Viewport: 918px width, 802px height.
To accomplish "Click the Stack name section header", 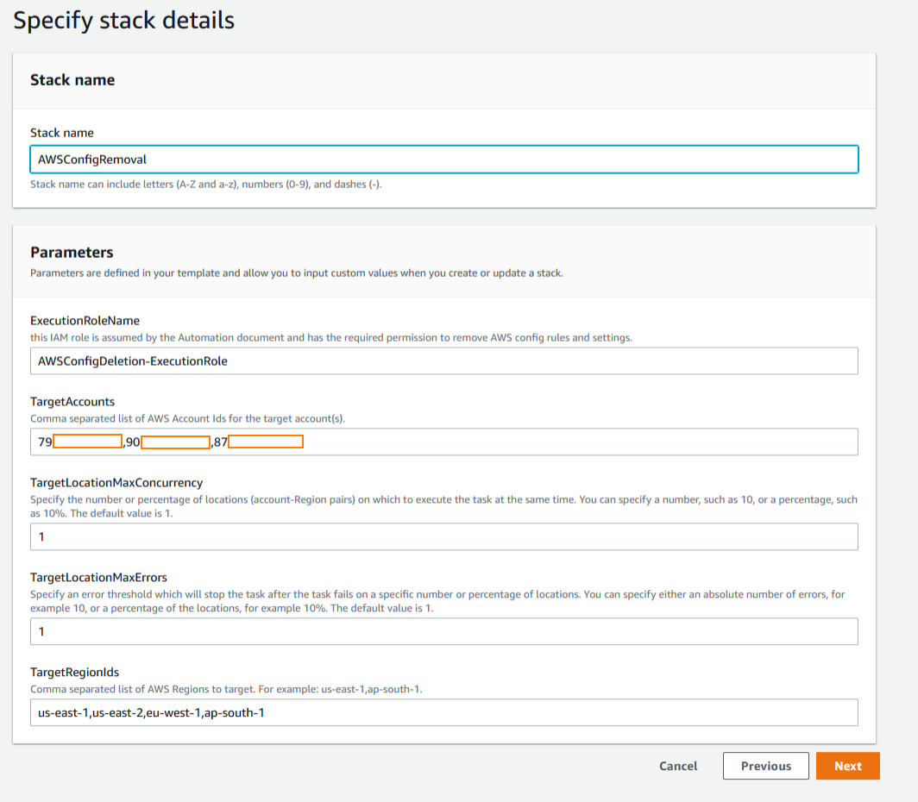I will 72,79.
